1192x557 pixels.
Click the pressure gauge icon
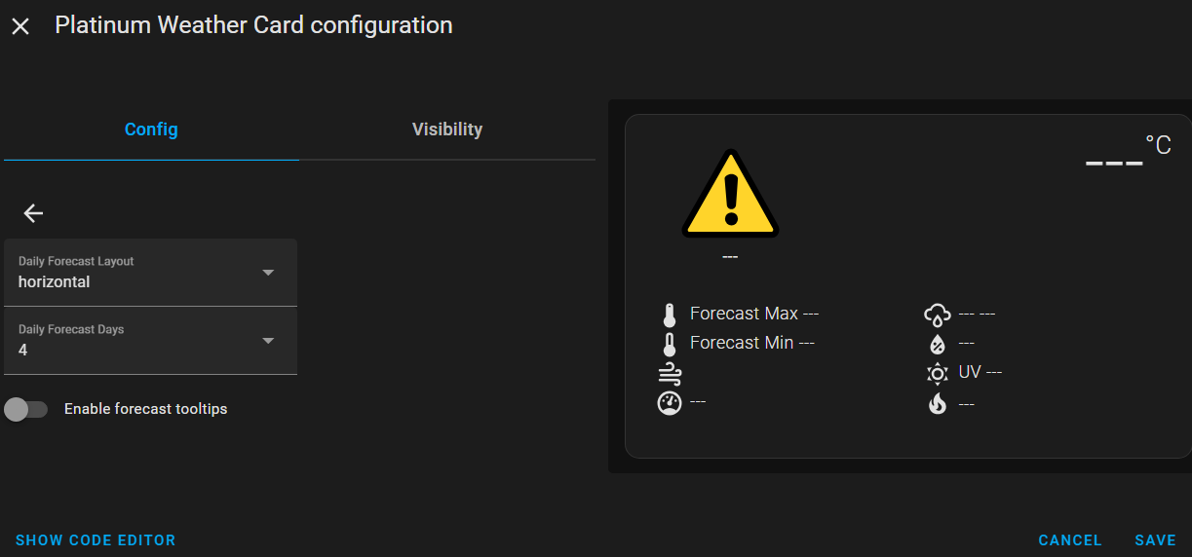click(x=669, y=403)
